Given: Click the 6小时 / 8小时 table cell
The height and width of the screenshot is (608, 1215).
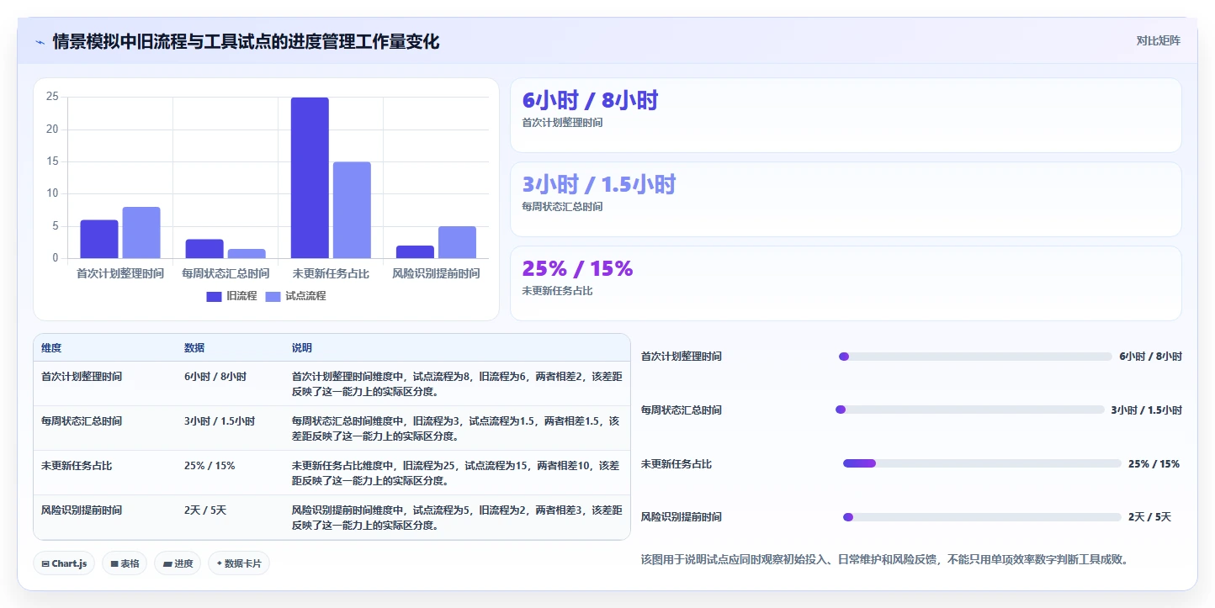Looking at the screenshot, I should 215,377.
